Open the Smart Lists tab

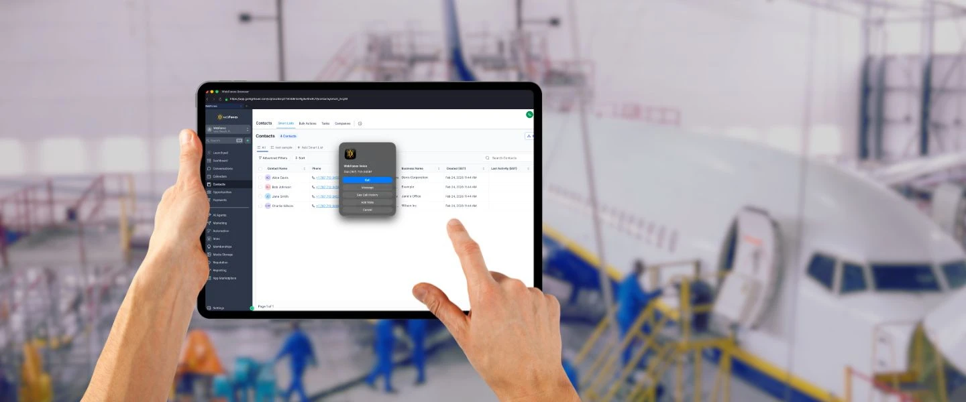tap(286, 123)
